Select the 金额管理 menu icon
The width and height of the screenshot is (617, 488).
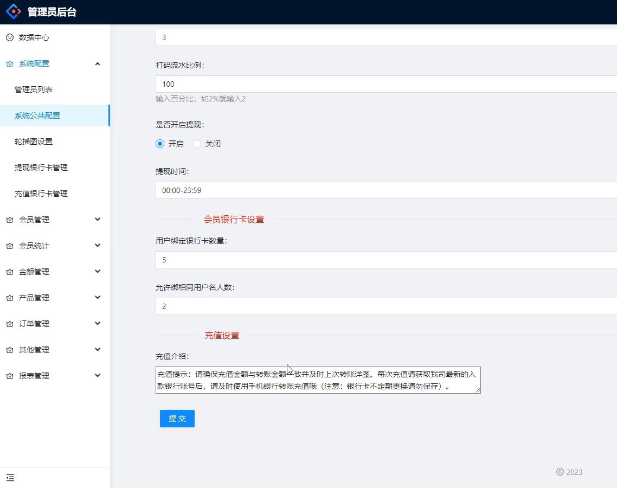tap(9, 272)
